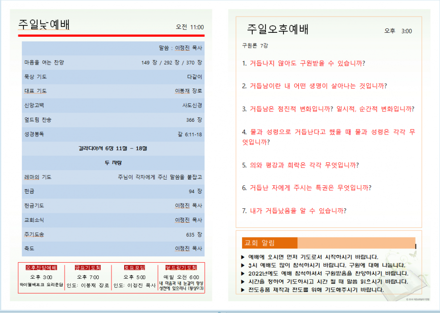Select question 3 about '점진적 변화입니까'
440x313 pixels.
(x=328, y=109)
